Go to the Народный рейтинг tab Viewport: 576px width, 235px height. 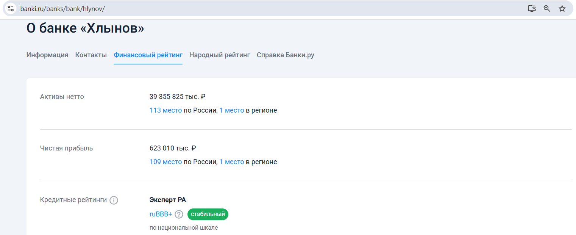click(x=220, y=55)
